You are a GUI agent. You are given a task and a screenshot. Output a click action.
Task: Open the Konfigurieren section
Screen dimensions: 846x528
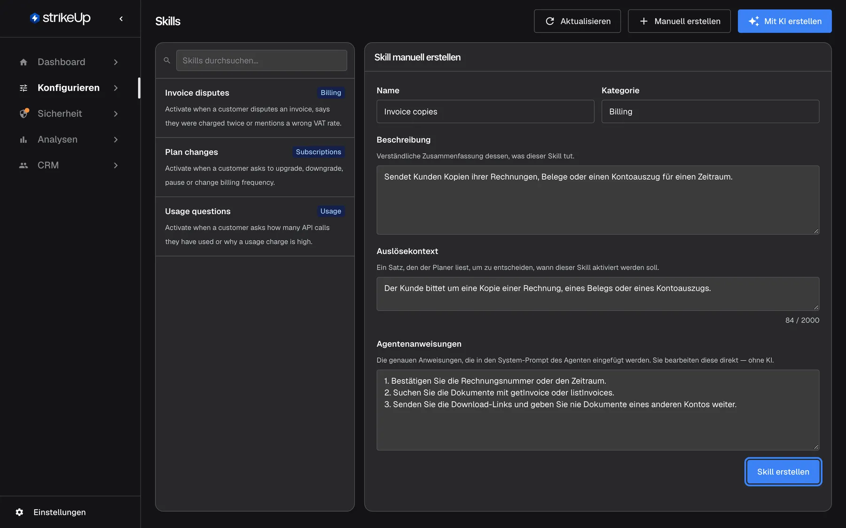point(70,88)
